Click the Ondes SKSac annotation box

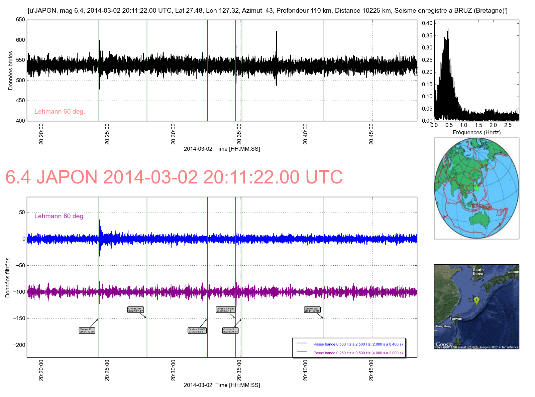[x=225, y=310]
